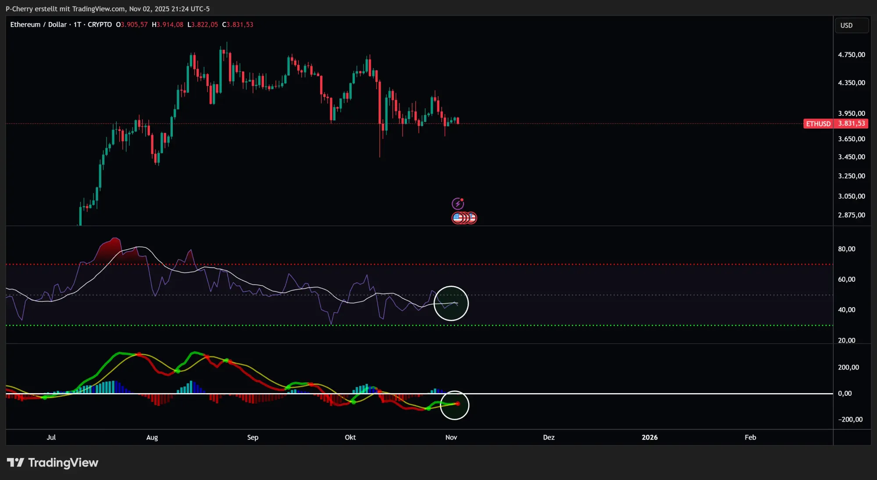
Task: Click the white circle annotation on the RSI panel
Action: pos(451,303)
